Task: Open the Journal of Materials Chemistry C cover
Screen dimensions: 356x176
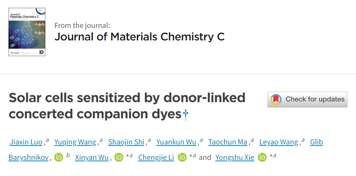Action: (27, 32)
